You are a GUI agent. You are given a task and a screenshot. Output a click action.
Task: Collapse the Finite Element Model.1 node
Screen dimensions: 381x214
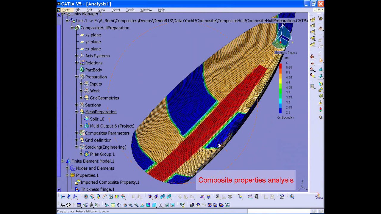click(63, 161)
